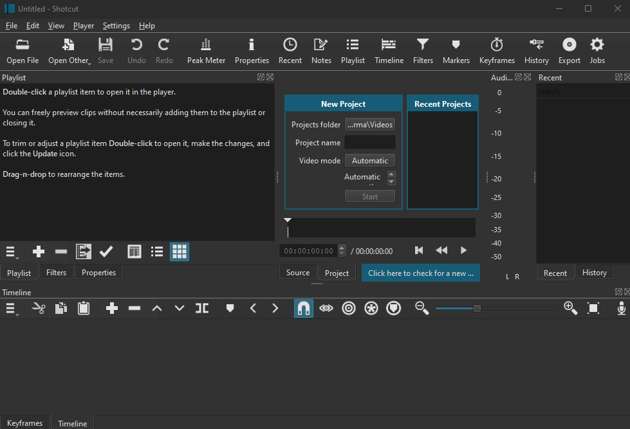Viewport: 630px width, 429px height.
Task: Open the Export panel
Action: [x=569, y=50]
